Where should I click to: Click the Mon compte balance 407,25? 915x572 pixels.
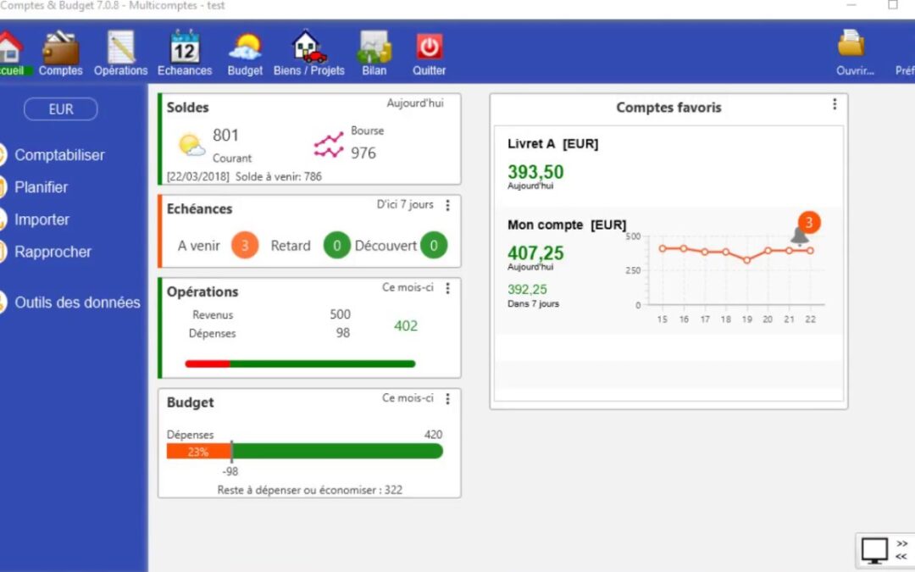[535, 253]
